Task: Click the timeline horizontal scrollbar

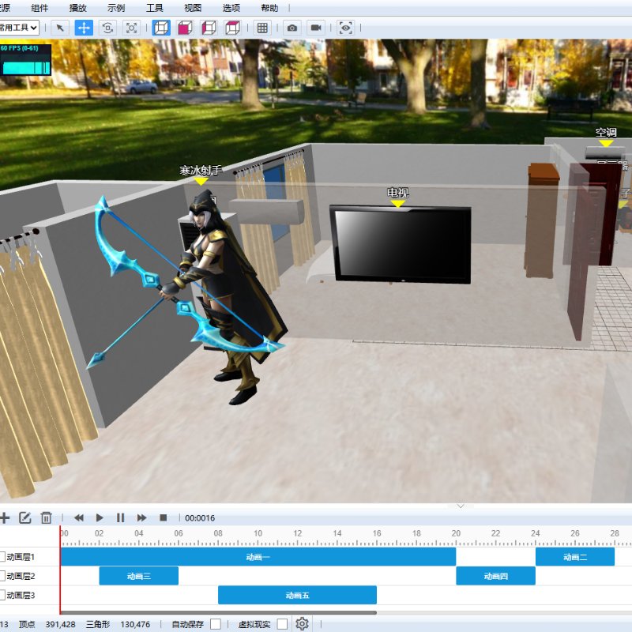Action: 219,613
